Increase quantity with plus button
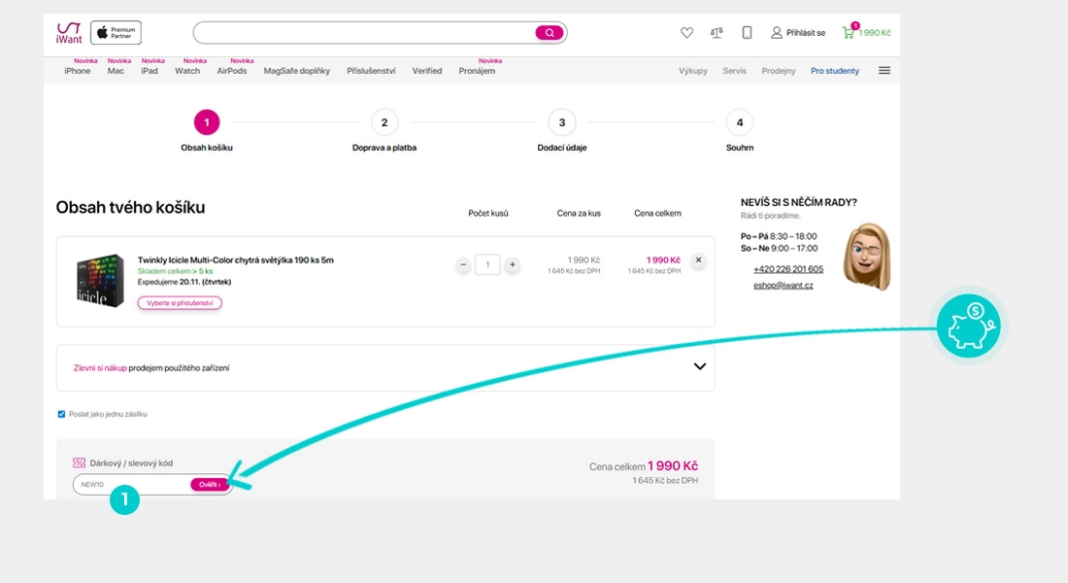The height and width of the screenshot is (583, 1068). click(513, 264)
